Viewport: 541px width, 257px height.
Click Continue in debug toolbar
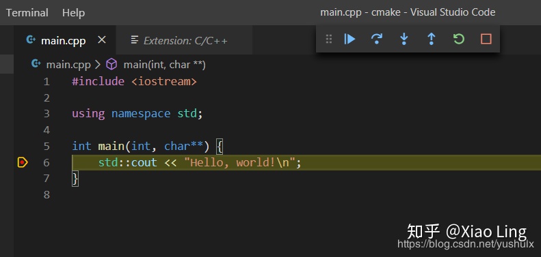pos(349,39)
